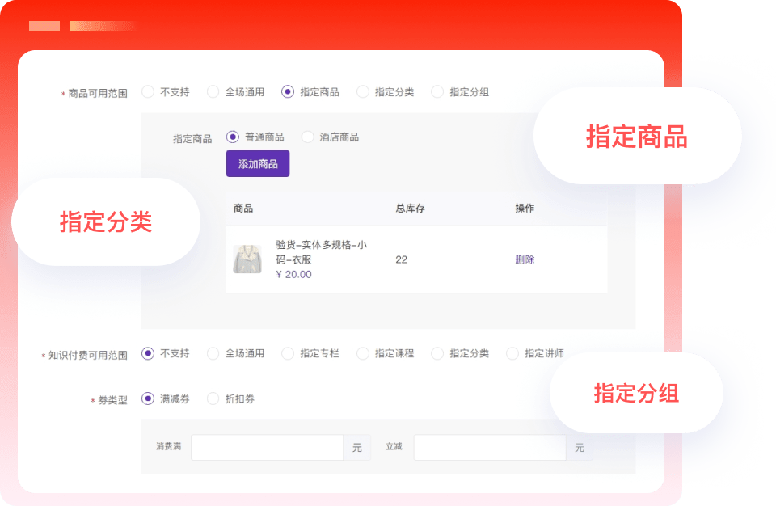Select 指定分类 in 商品可用范围 row

(363, 92)
